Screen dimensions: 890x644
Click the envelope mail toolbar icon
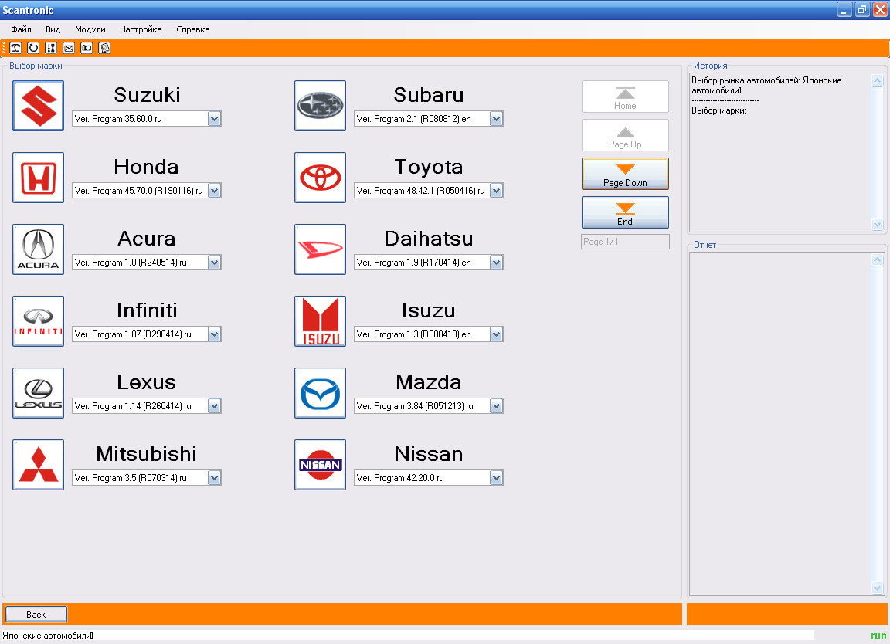69,48
